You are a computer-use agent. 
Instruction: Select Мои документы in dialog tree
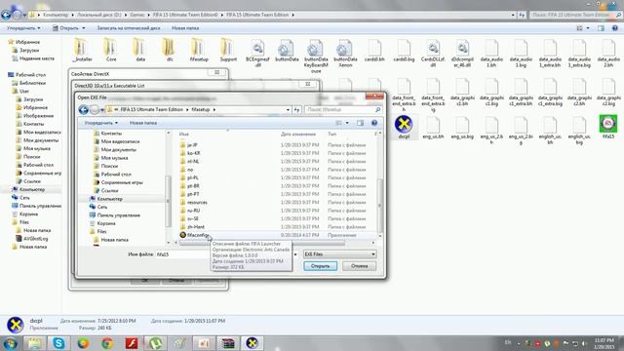click(118, 149)
